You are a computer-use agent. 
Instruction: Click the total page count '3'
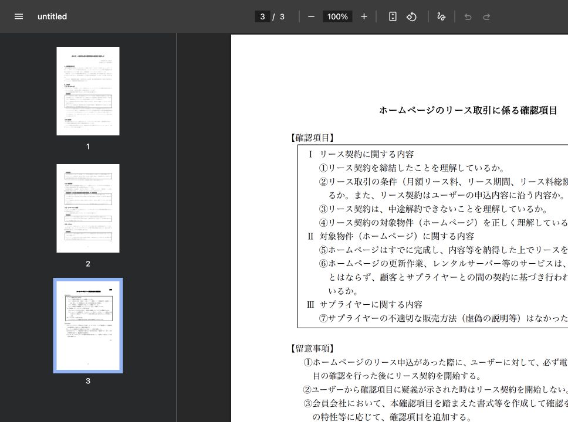(282, 16)
